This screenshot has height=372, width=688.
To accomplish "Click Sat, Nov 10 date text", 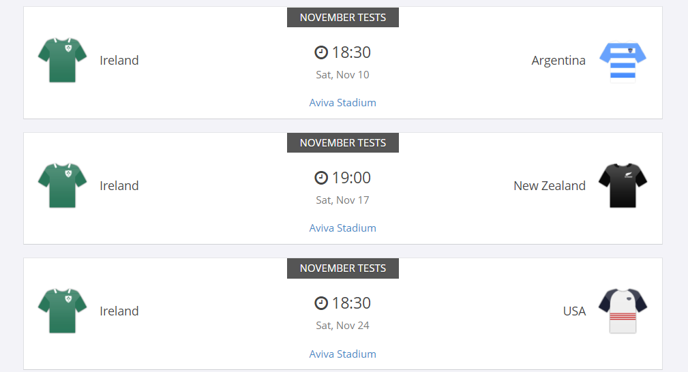I will click(342, 75).
